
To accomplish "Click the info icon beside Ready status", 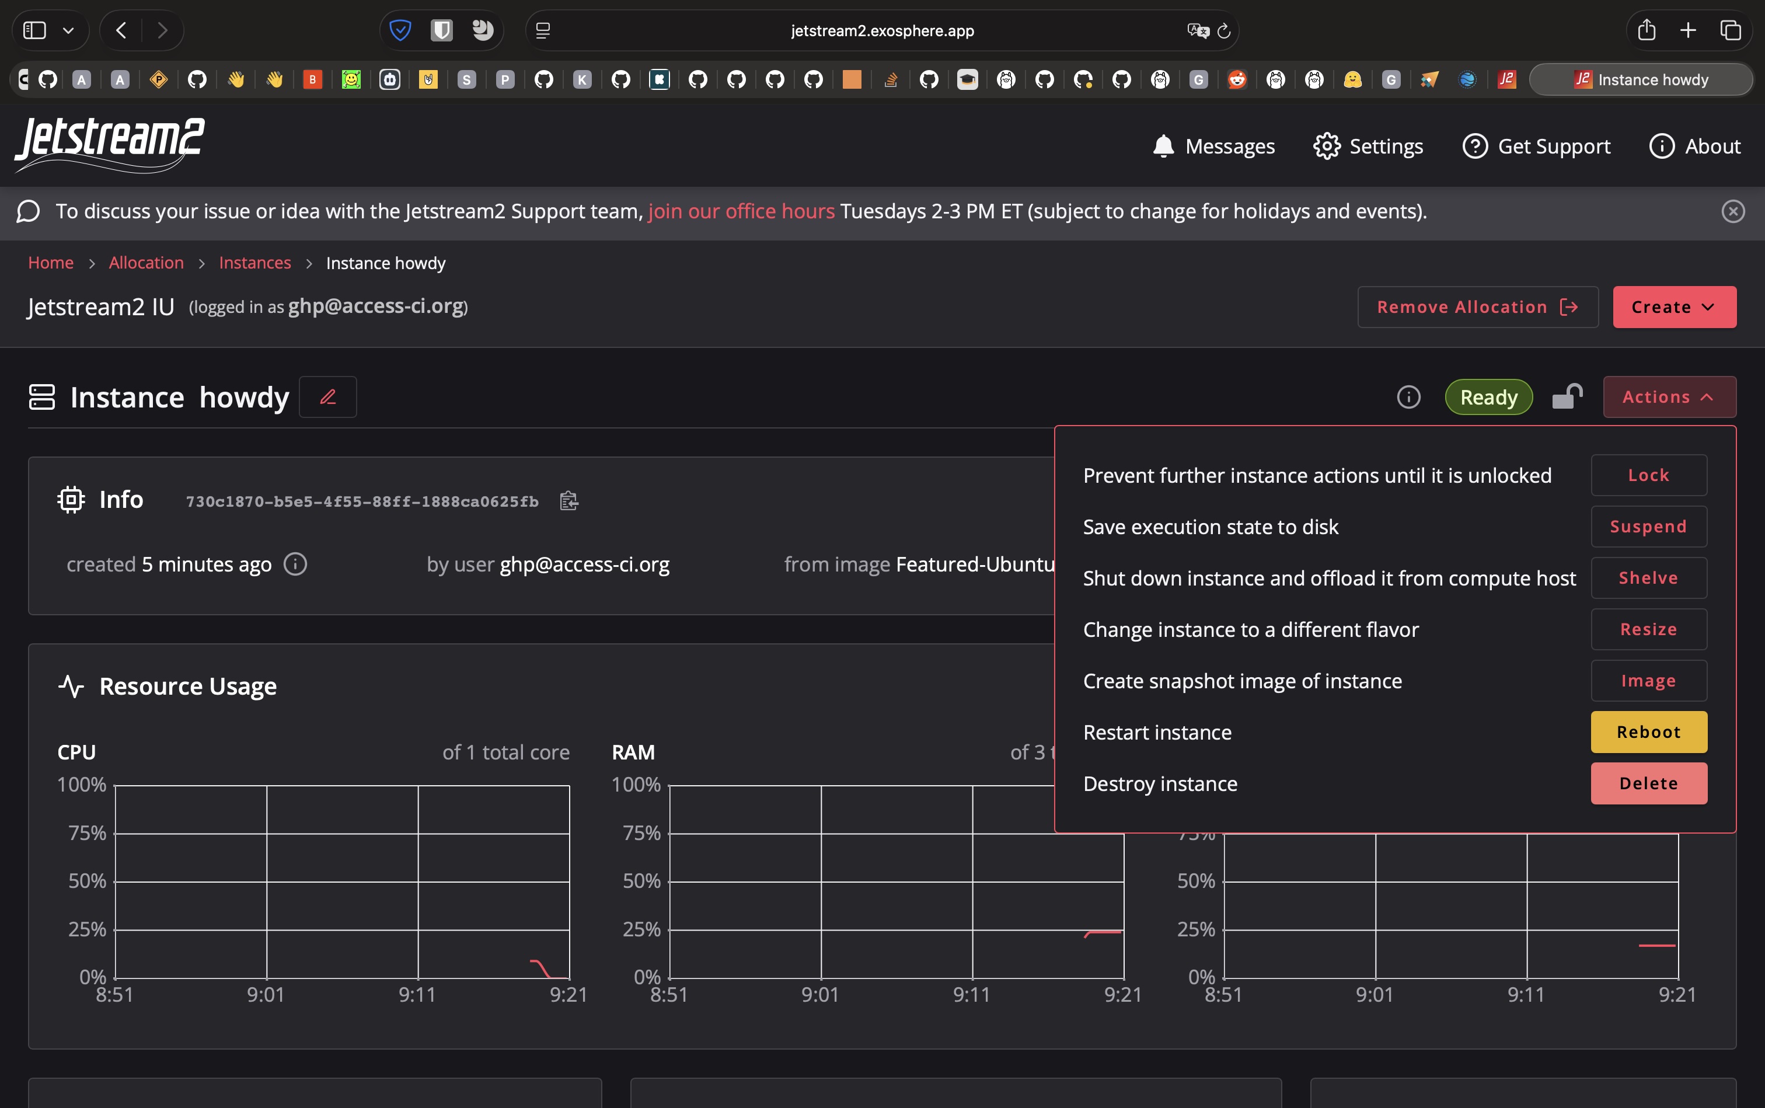I will (x=1408, y=396).
